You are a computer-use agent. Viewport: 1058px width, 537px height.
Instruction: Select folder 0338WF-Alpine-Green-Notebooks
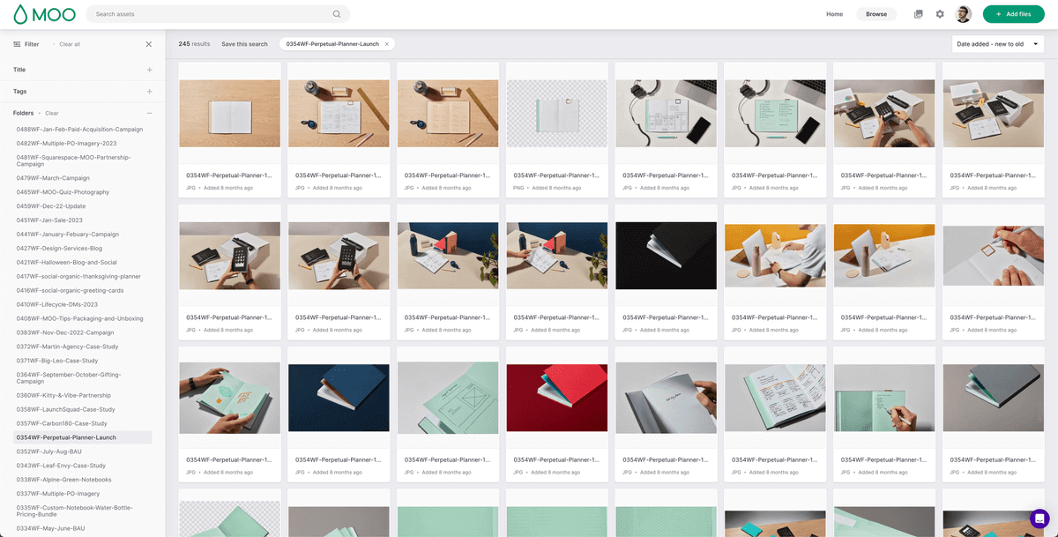click(x=62, y=480)
